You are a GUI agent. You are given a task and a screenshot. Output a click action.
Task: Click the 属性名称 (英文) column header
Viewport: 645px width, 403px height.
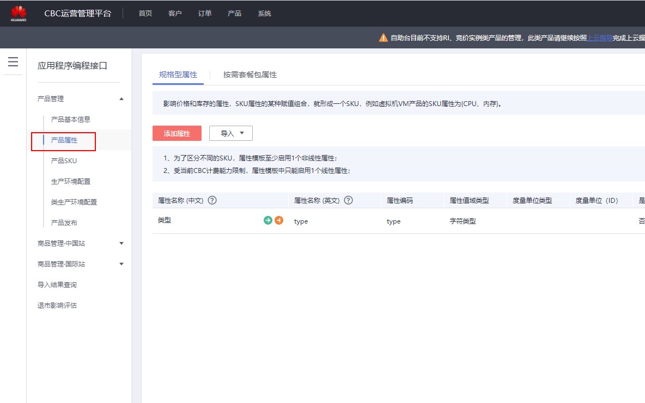pyautogui.click(x=317, y=201)
